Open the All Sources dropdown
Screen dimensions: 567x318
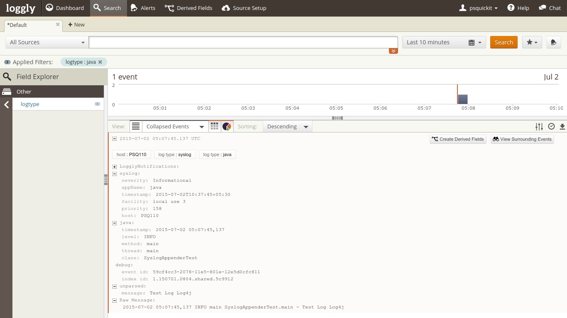(46, 42)
